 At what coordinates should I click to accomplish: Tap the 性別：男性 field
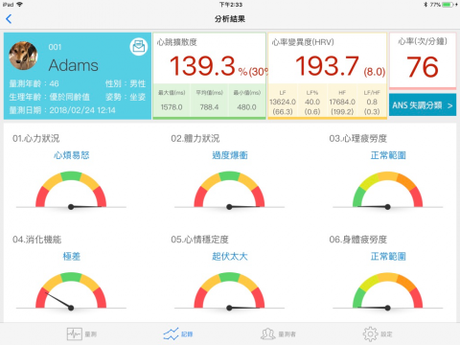tap(126, 83)
